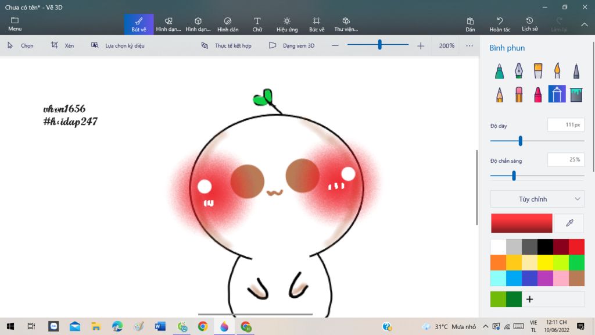Select the watercolor brush tool

click(557, 71)
